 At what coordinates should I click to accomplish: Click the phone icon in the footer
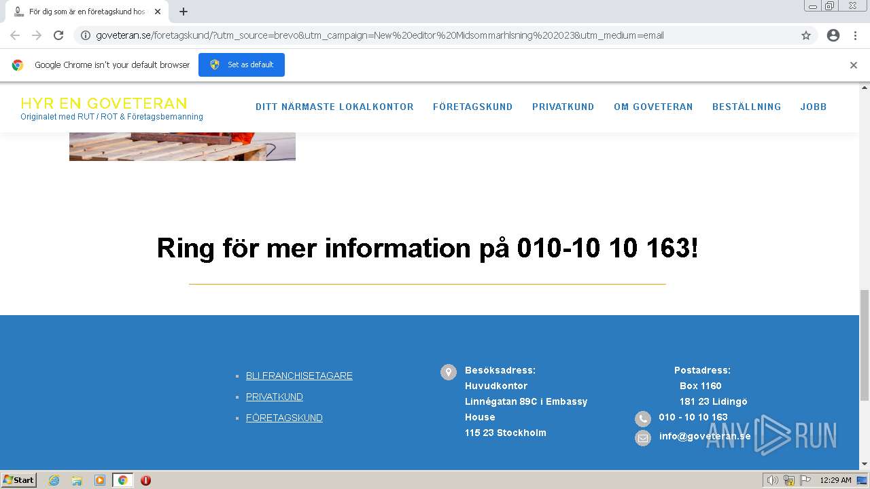[643, 418]
